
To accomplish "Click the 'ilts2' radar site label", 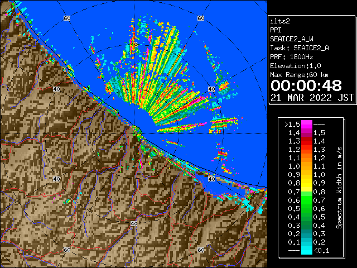I will point(280,21).
